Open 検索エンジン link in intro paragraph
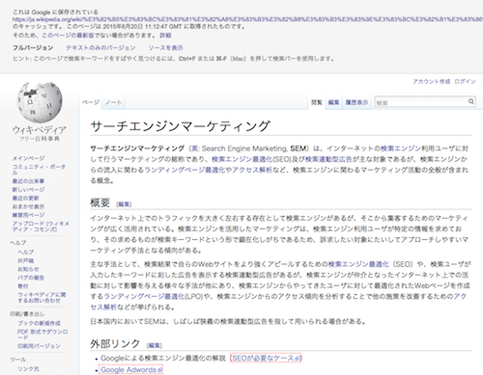Viewport: 483px width, 375px height. tap(401, 148)
